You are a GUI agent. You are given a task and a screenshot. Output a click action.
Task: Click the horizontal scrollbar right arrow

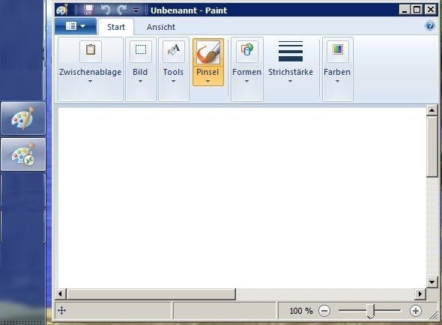[x=420, y=294]
